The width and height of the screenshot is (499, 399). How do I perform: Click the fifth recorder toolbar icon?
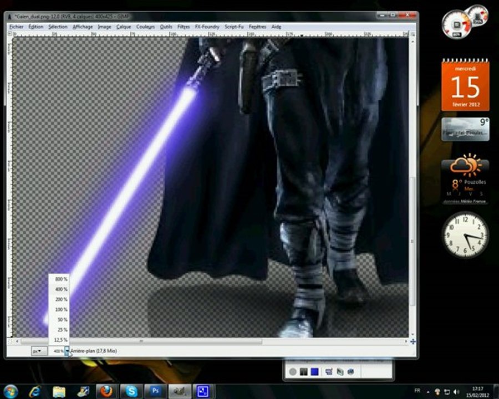(340, 372)
